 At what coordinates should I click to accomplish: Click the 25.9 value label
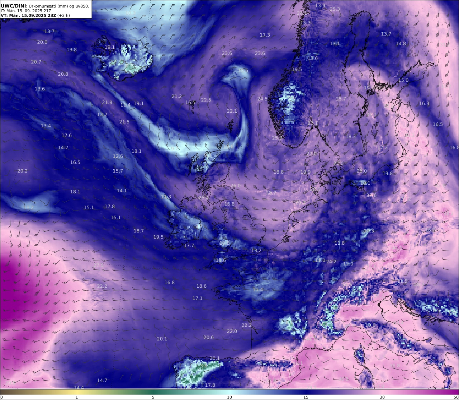click(277, 138)
